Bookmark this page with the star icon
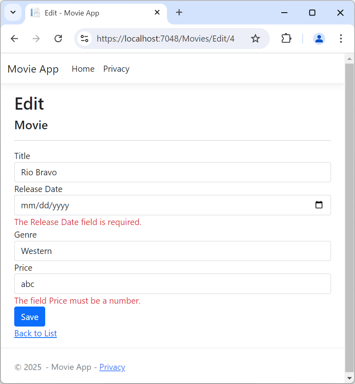 [255, 39]
